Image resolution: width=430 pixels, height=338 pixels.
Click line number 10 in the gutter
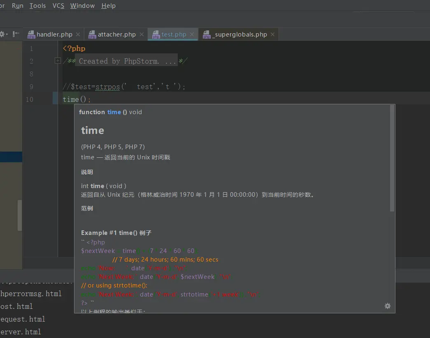tap(30, 99)
